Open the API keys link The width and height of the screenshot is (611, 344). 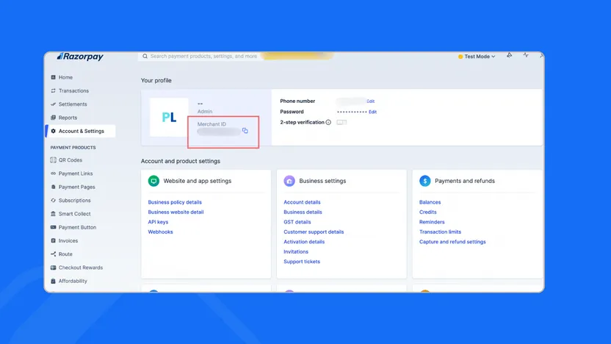158,222
